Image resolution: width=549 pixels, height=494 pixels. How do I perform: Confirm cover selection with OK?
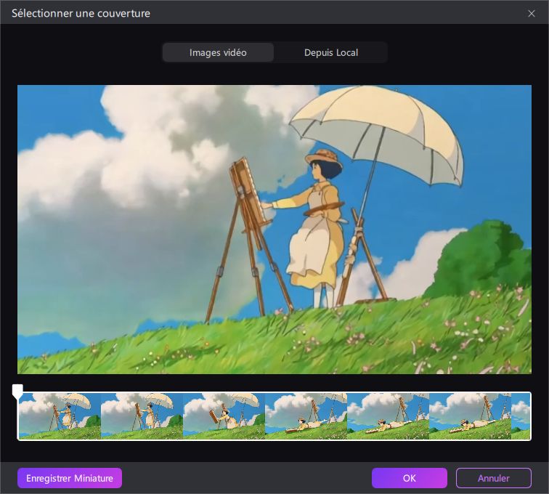click(x=410, y=478)
